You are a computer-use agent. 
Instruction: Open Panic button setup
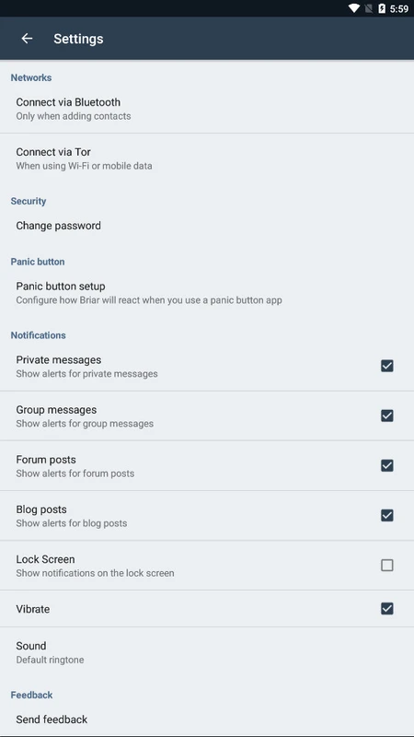207,292
